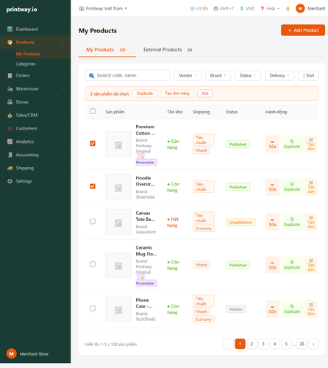Uncheck the Hoodie Oversize product checkbox
Image resolution: width=328 pixels, height=368 pixels.
pyautogui.click(x=93, y=186)
